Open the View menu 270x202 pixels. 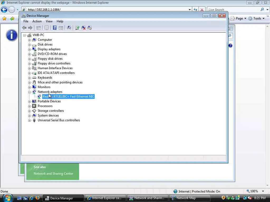click(x=49, y=21)
